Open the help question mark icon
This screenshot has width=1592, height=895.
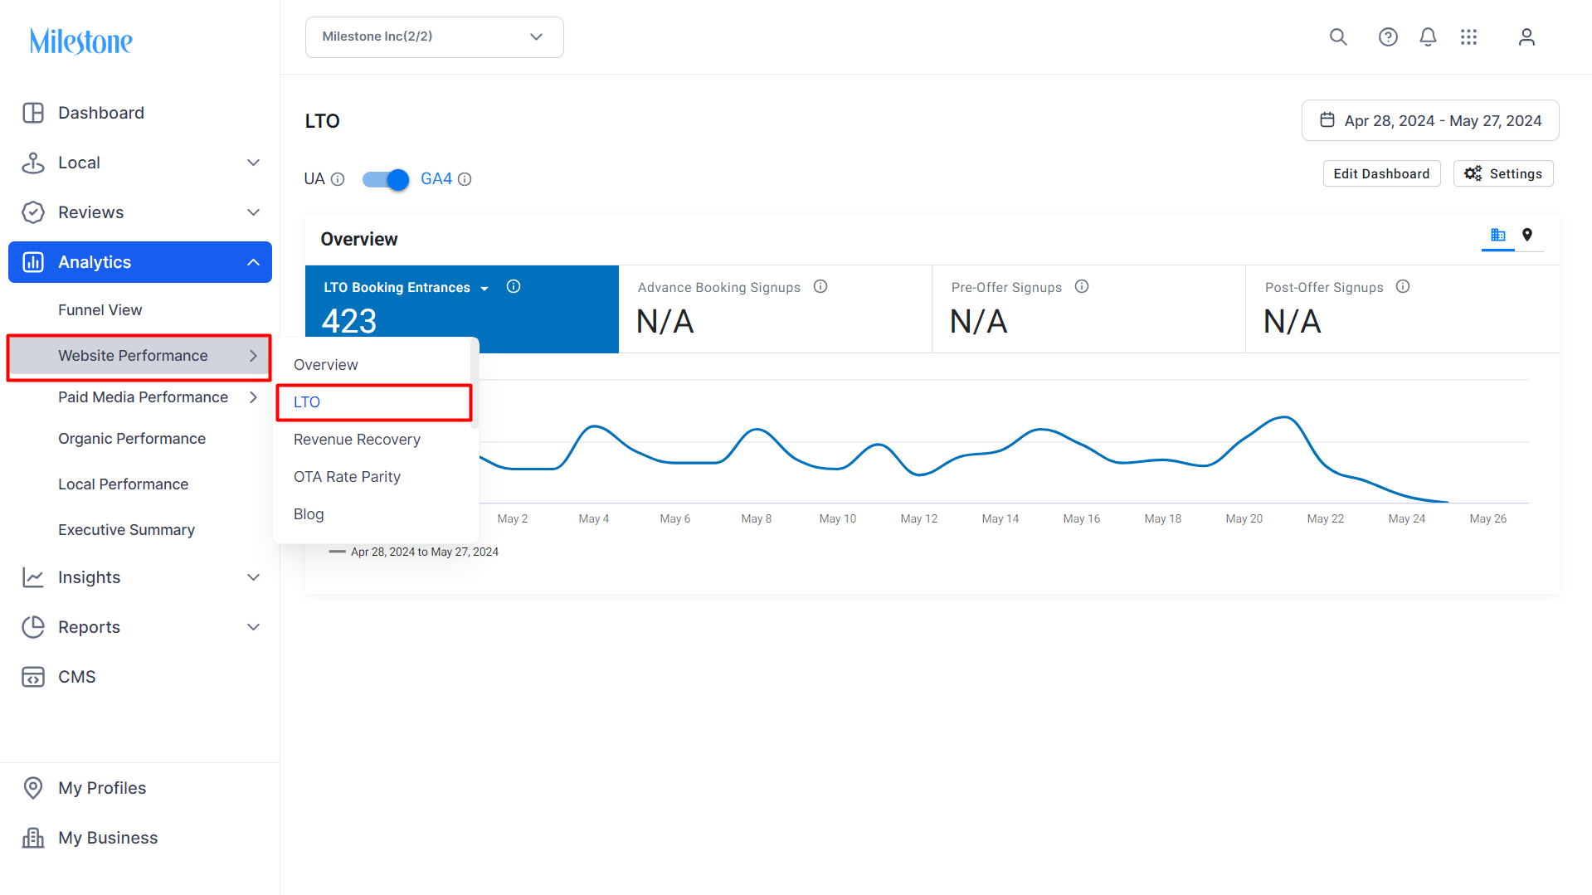pyautogui.click(x=1388, y=37)
